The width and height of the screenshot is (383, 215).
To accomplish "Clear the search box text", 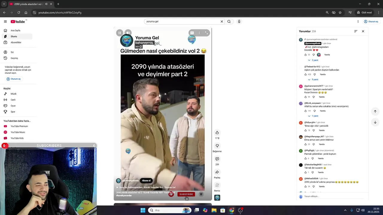I will [x=222, y=21].
